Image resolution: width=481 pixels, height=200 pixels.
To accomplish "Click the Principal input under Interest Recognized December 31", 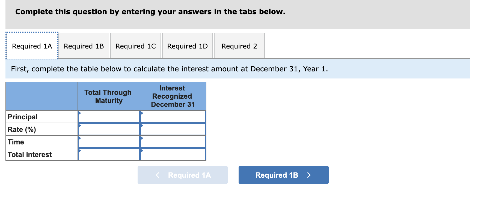I will click(173, 117).
